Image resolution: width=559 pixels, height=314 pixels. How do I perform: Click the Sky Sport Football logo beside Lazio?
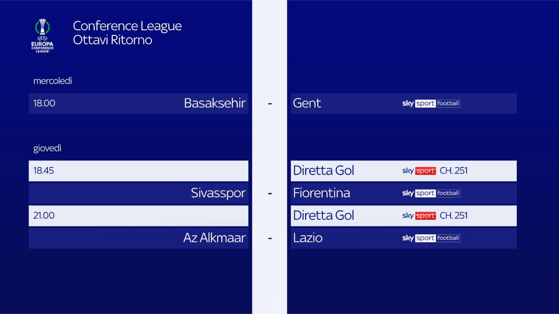pyautogui.click(x=431, y=238)
